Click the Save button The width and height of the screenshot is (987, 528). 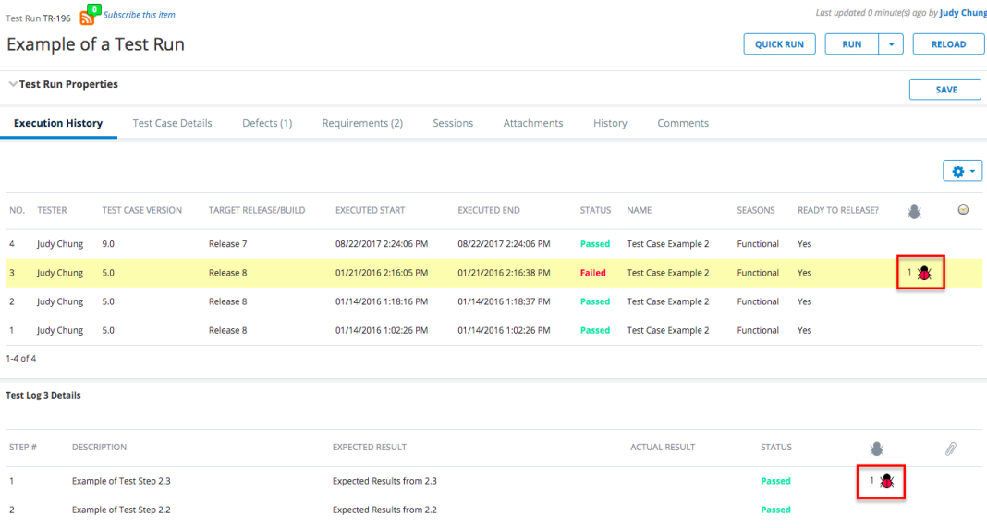point(945,90)
